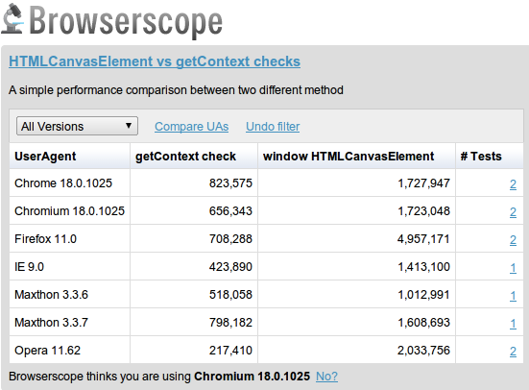Open the test count link for Opera 11.62
The image size is (529, 390).
point(513,352)
